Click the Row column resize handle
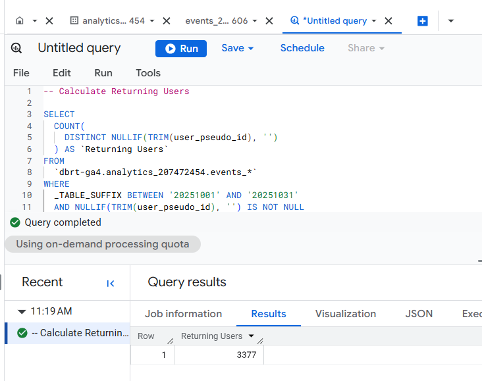The height and width of the screenshot is (381, 482). 171,341
